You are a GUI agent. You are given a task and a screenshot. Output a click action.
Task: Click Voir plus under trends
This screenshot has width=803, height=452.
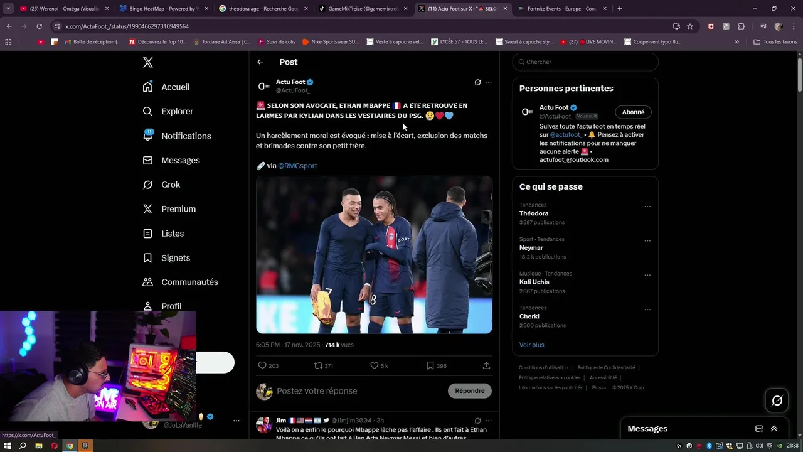532,345
